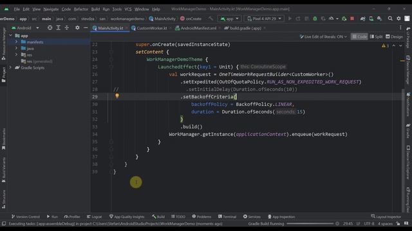The image size is (412, 231).
Task: Click the Search Everywhere magnifier icon
Action: (x=390, y=19)
